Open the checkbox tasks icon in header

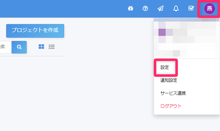pyautogui.click(x=191, y=8)
